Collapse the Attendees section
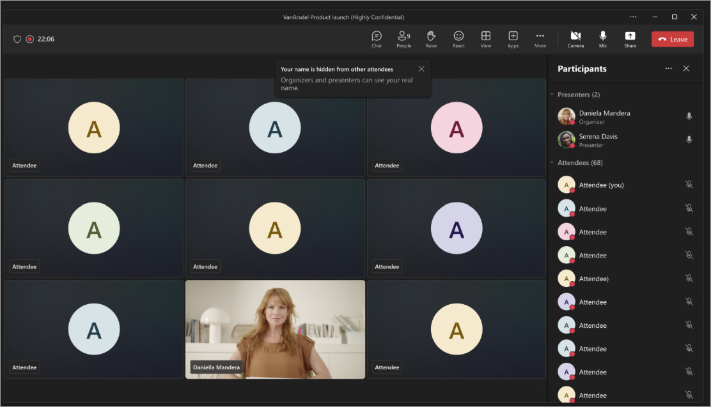The image size is (711, 407). click(x=552, y=162)
